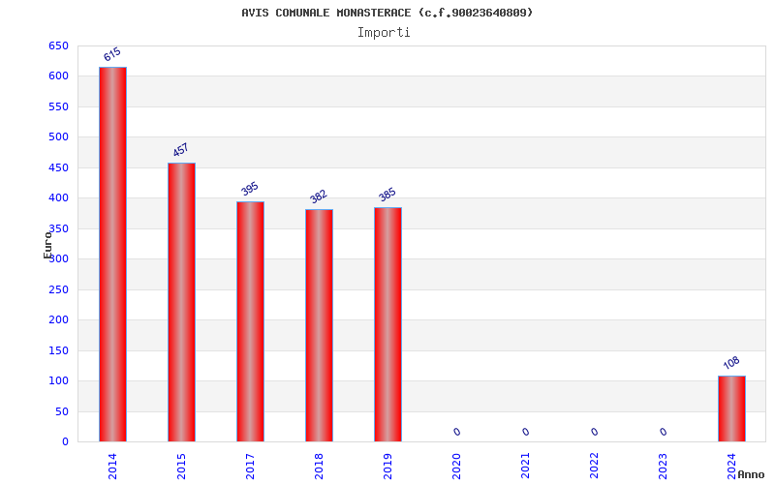Click the 250 y-axis tick label

tap(58, 289)
